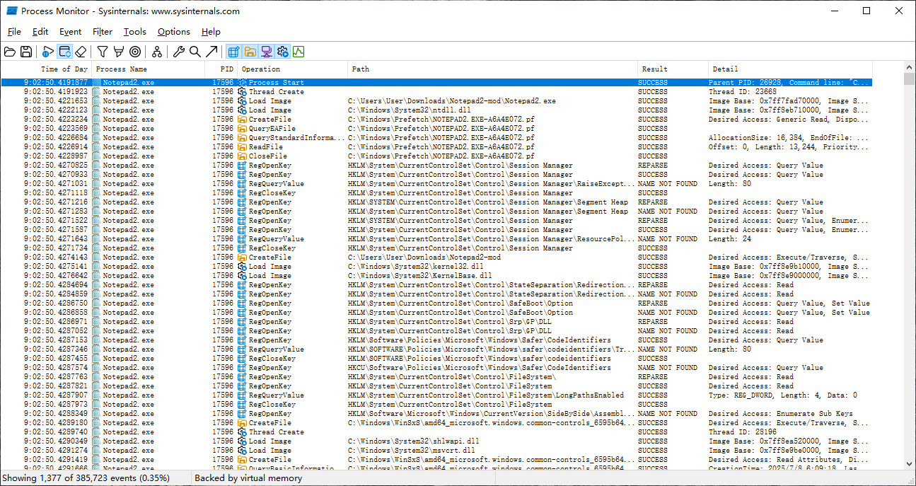Select the ReadFile NOTEPAD2 prefetch row
This screenshot has height=486, width=916.
pos(436,147)
